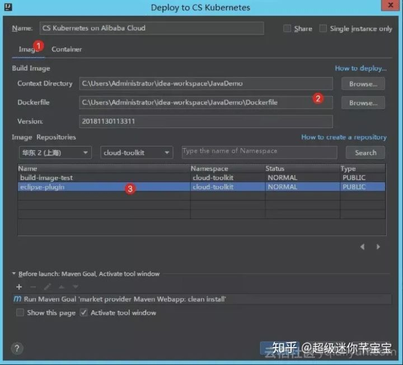Click the Dockerfile path field
This screenshot has height=365, width=403.
206,102
